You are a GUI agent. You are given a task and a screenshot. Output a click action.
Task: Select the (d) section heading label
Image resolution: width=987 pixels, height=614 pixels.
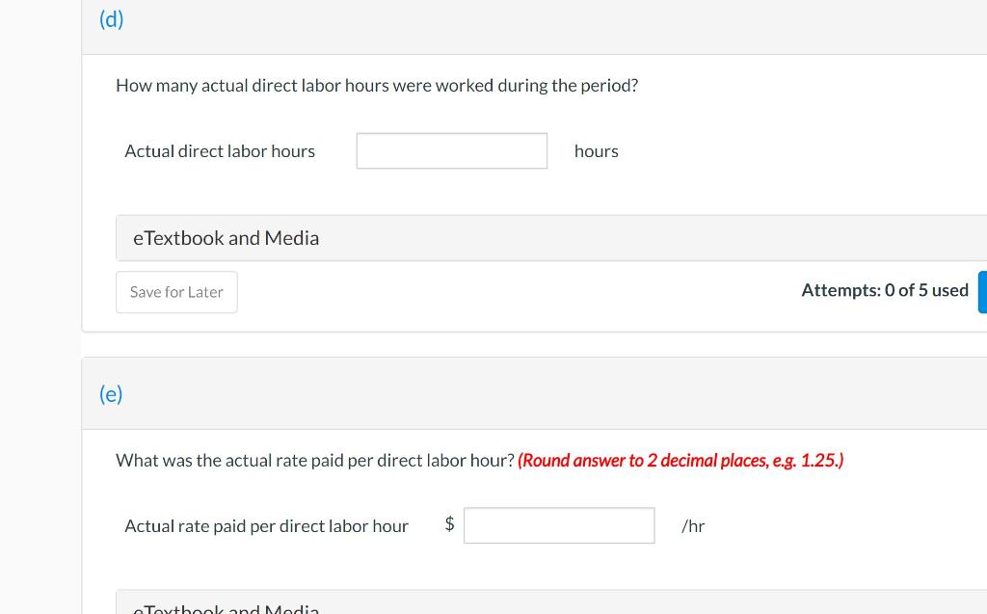point(112,19)
